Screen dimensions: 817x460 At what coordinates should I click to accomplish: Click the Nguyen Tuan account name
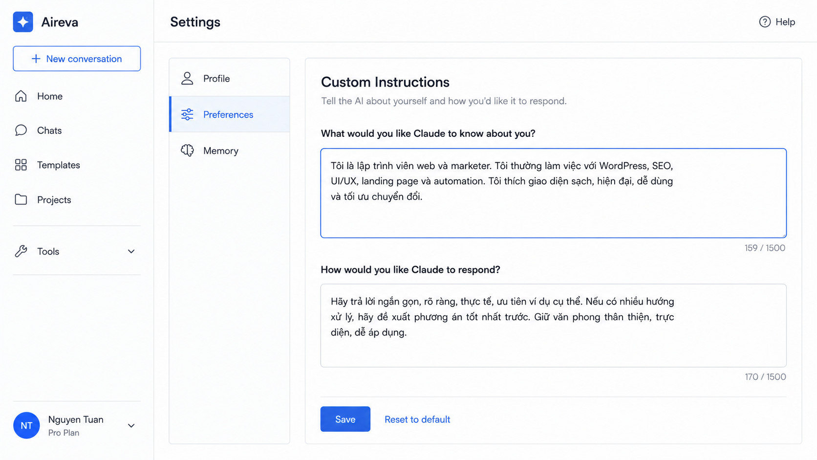click(x=76, y=419)
